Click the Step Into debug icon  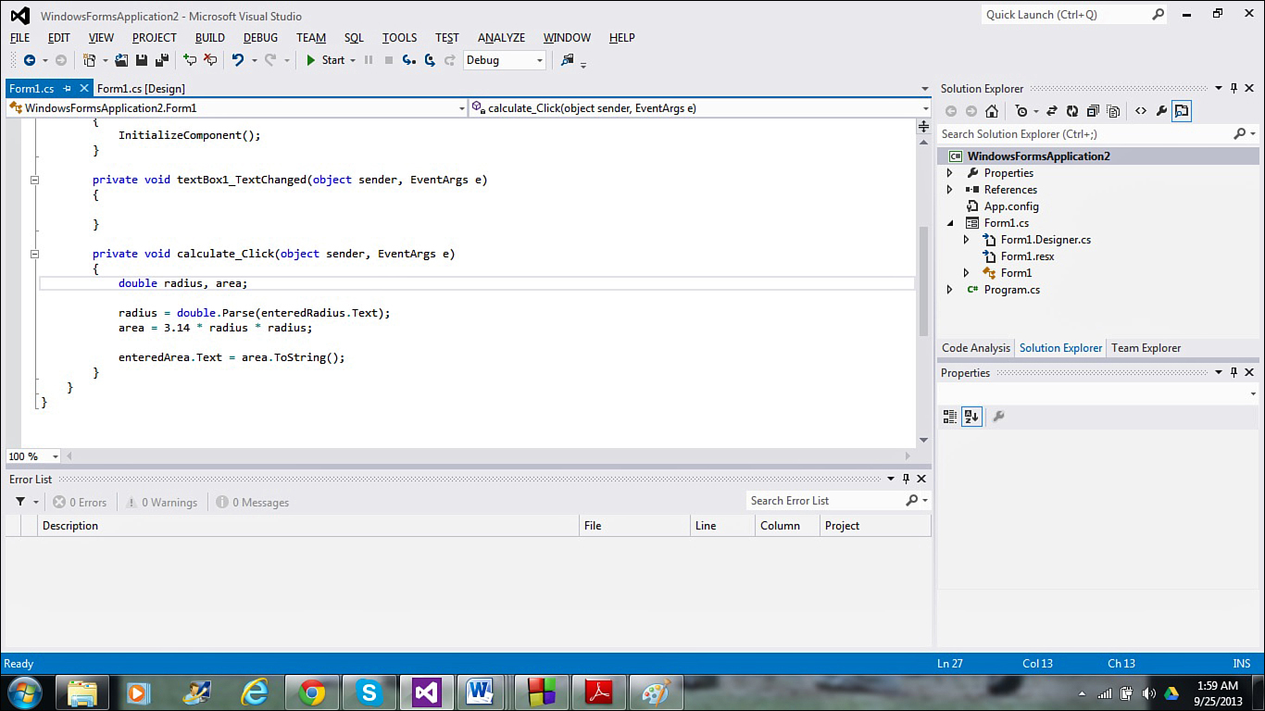pos(409,60)
